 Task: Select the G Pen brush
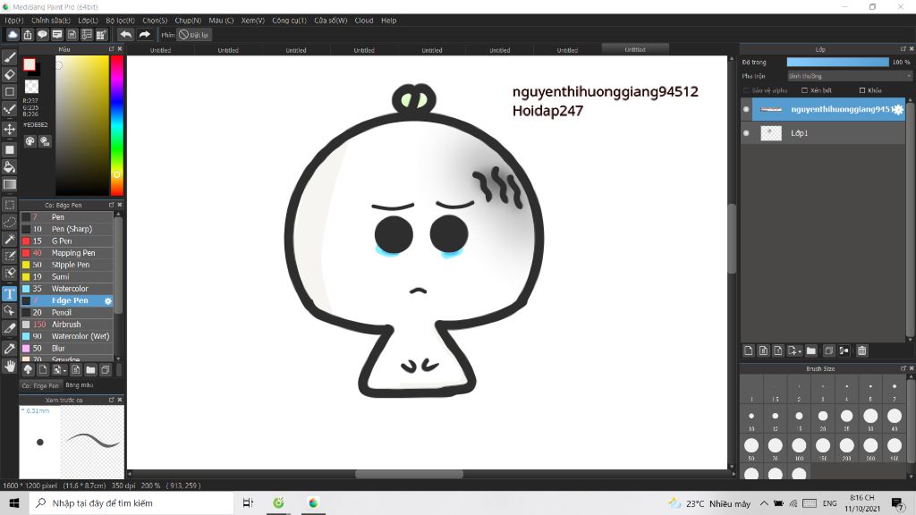coord(67,241)
